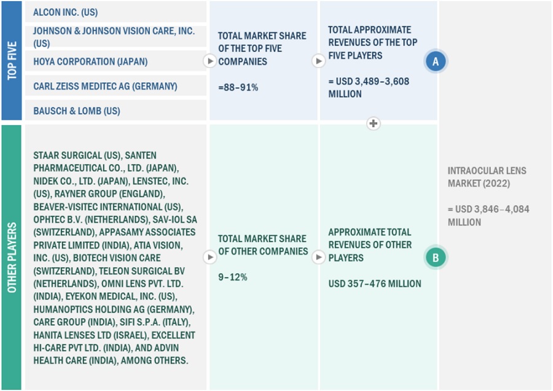Screen dimensions: 553x391
Task: Click Carl Zeiss Meditec AG row
Action: 105,87
